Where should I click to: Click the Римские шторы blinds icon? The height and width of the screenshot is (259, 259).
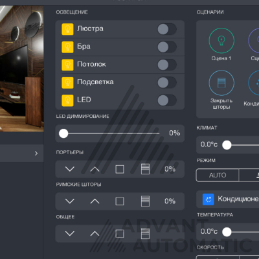coord(145,201)
